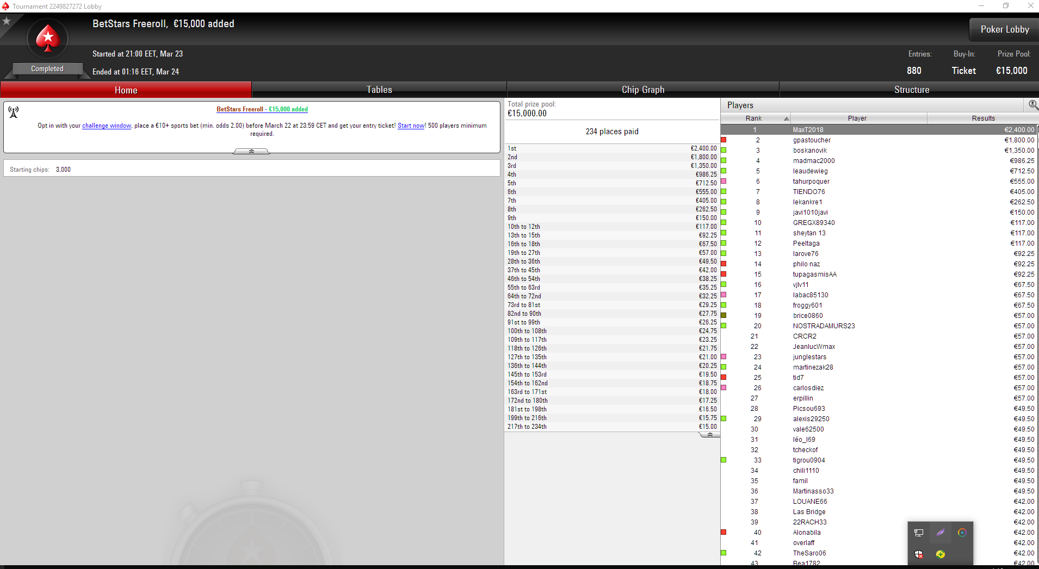The height and width of the screenshot is (569, 1039).
Task: Click the red color label beside gpastoucher
Action: coord(723,140)
